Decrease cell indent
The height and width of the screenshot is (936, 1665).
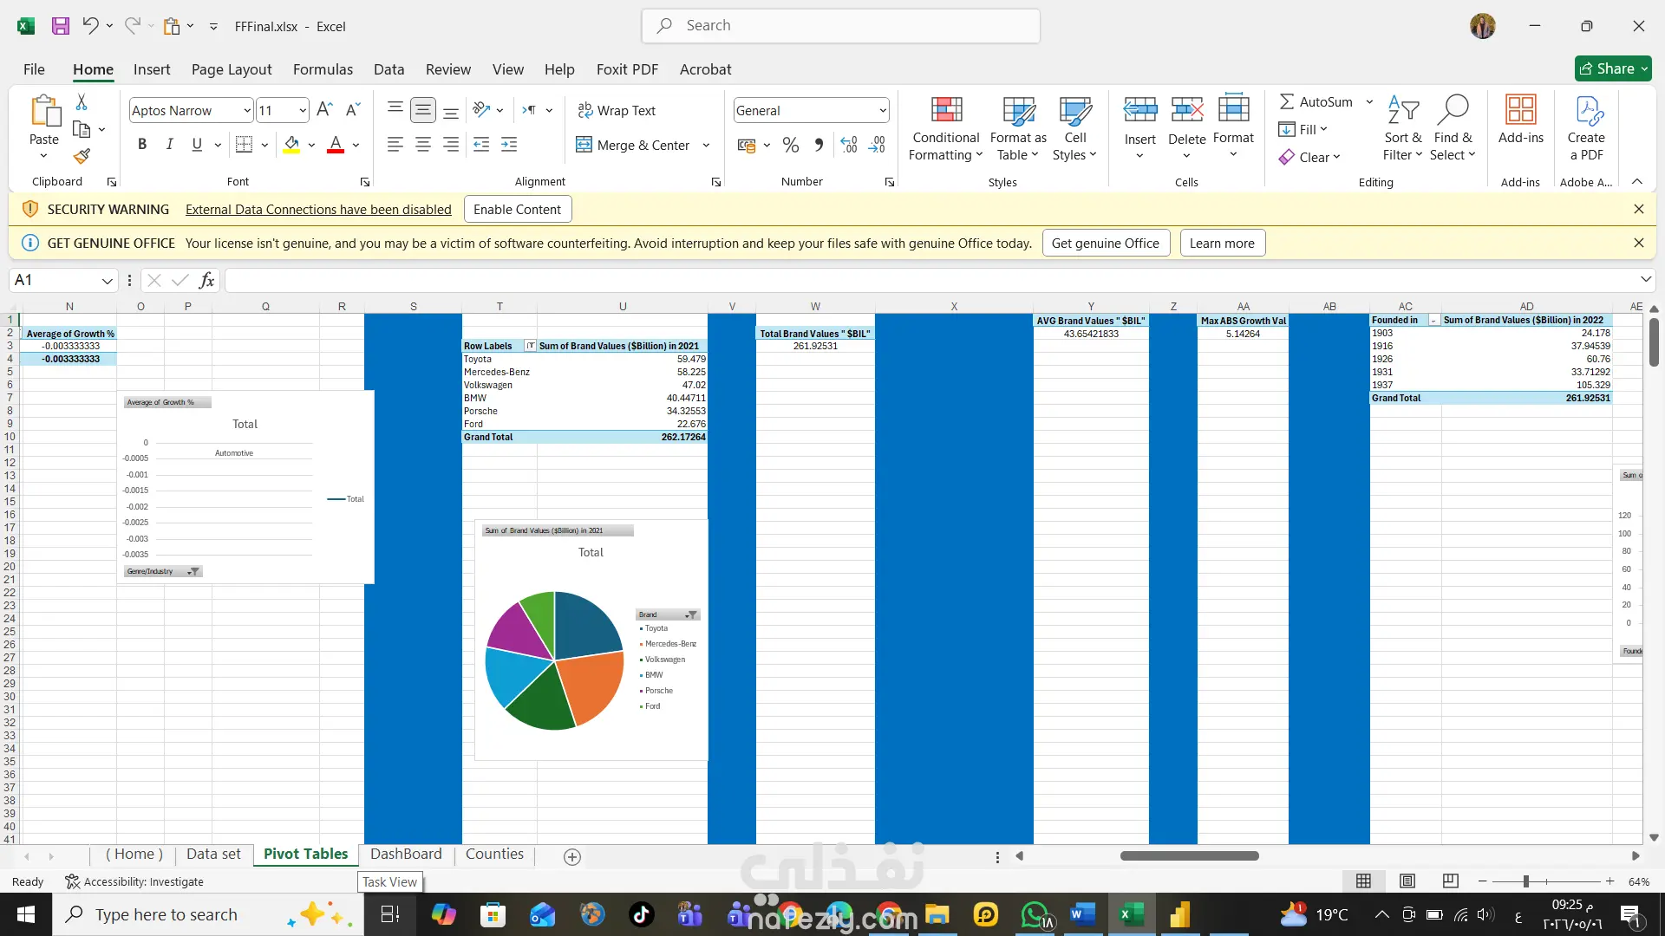coord(481,145)
